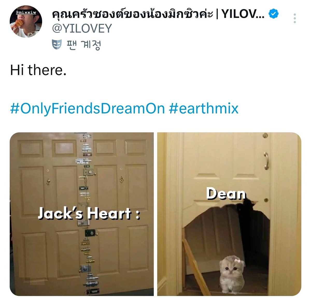This screenshot has height=308, width=311.
Task: Follow the #earthmix hashtag link
Action: (204, 108)
